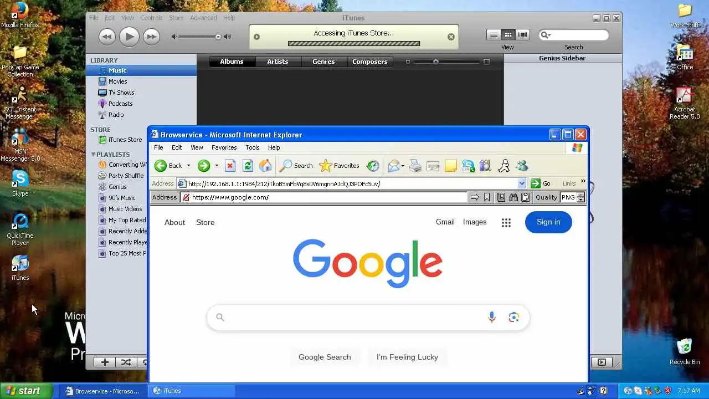Screen dimensions: 709x399
Task: Add new playlist with plus button
Action: [105, 362]
